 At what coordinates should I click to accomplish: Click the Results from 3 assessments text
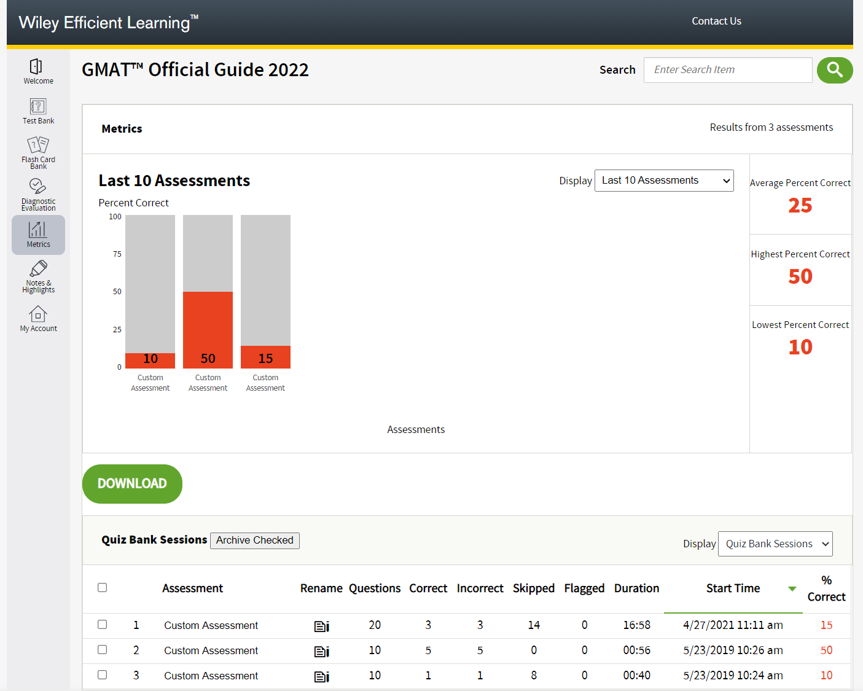point(771,128)
